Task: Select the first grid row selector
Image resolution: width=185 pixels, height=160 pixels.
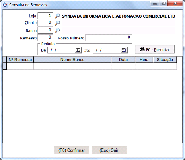Action: [x=5, y=66]
